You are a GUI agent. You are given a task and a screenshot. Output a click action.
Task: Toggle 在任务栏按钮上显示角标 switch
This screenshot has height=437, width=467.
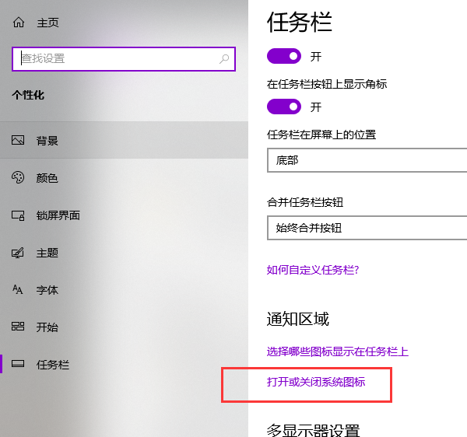[284, 107]
